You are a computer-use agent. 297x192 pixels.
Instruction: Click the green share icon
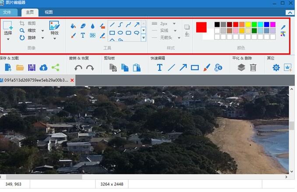[x=55, y=67]
